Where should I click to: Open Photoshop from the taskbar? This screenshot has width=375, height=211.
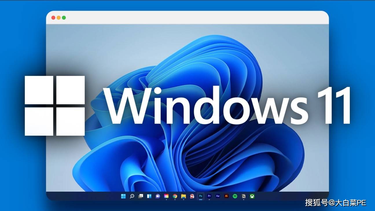(201, 196)
